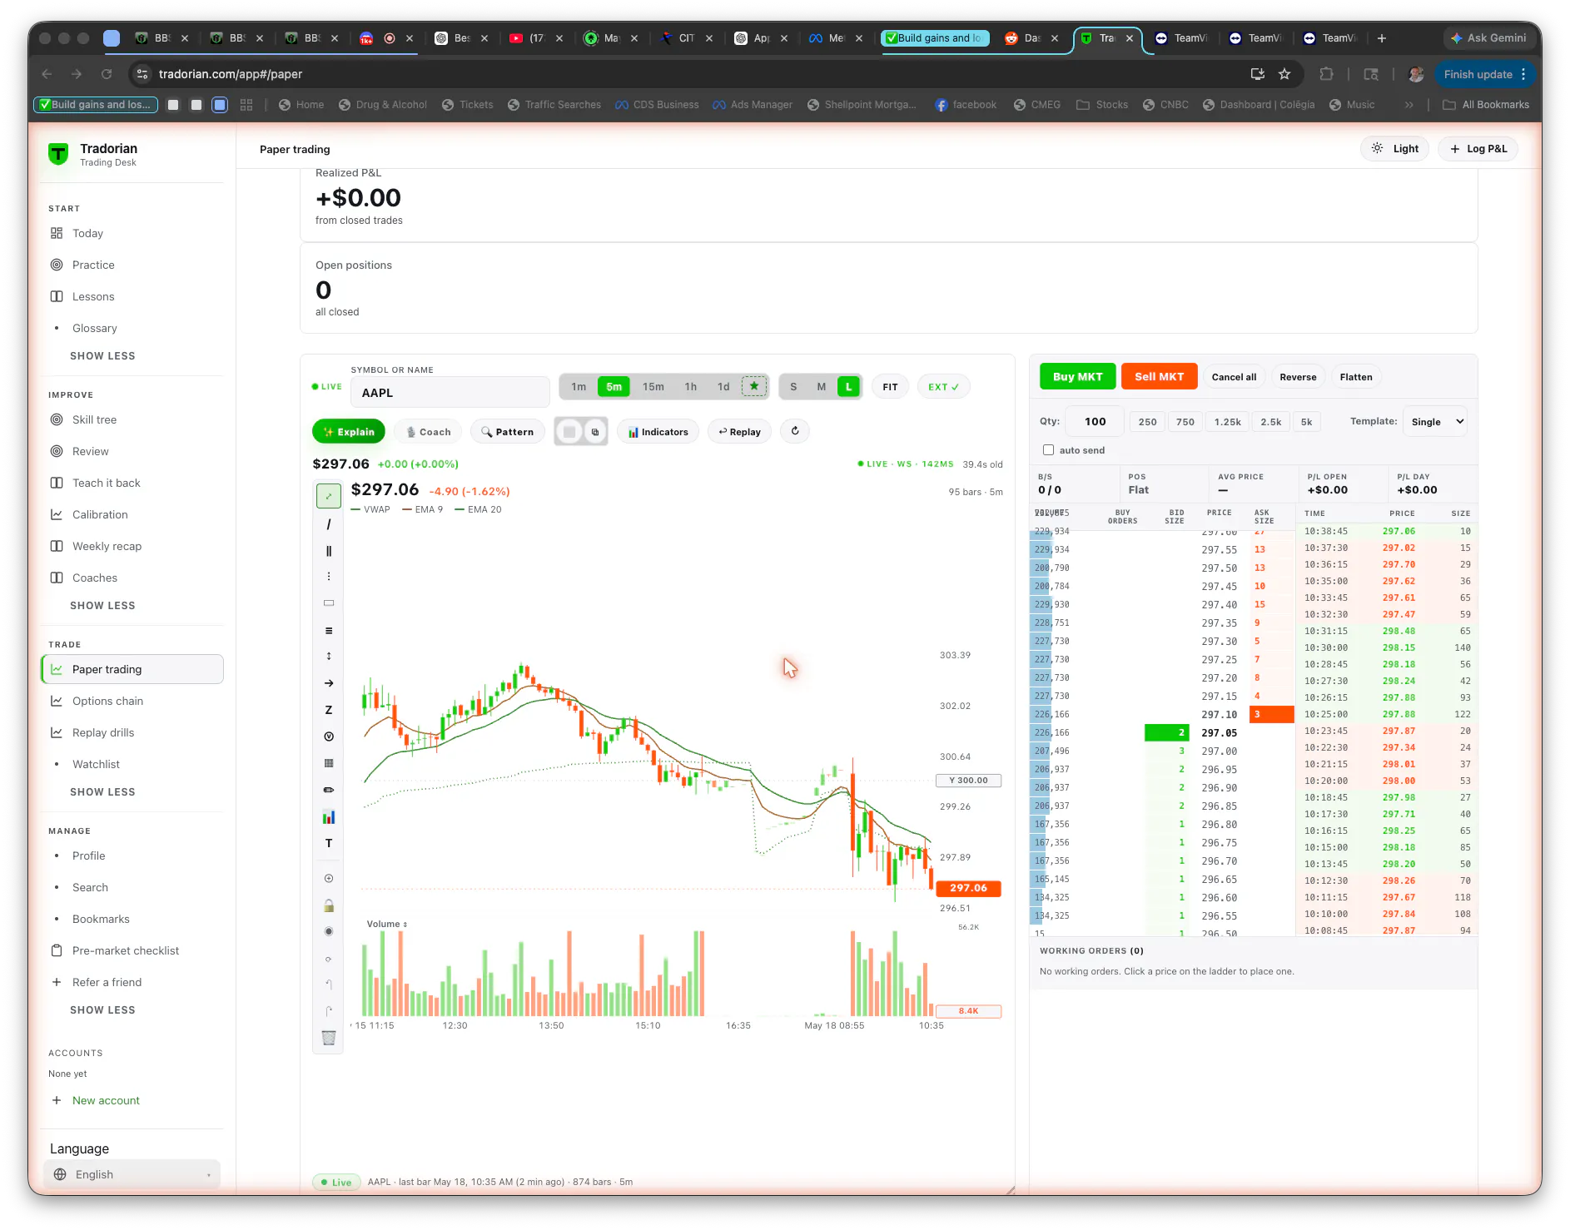
Task: Toggle extended hours EXT button
Action: coord(943,387)
